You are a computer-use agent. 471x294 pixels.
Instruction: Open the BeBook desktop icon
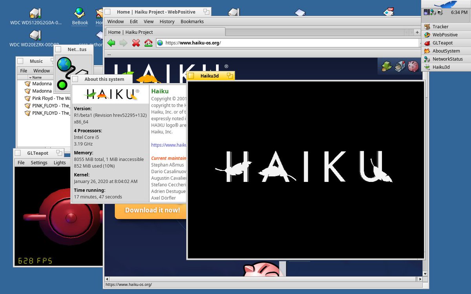tap(80, 13)
